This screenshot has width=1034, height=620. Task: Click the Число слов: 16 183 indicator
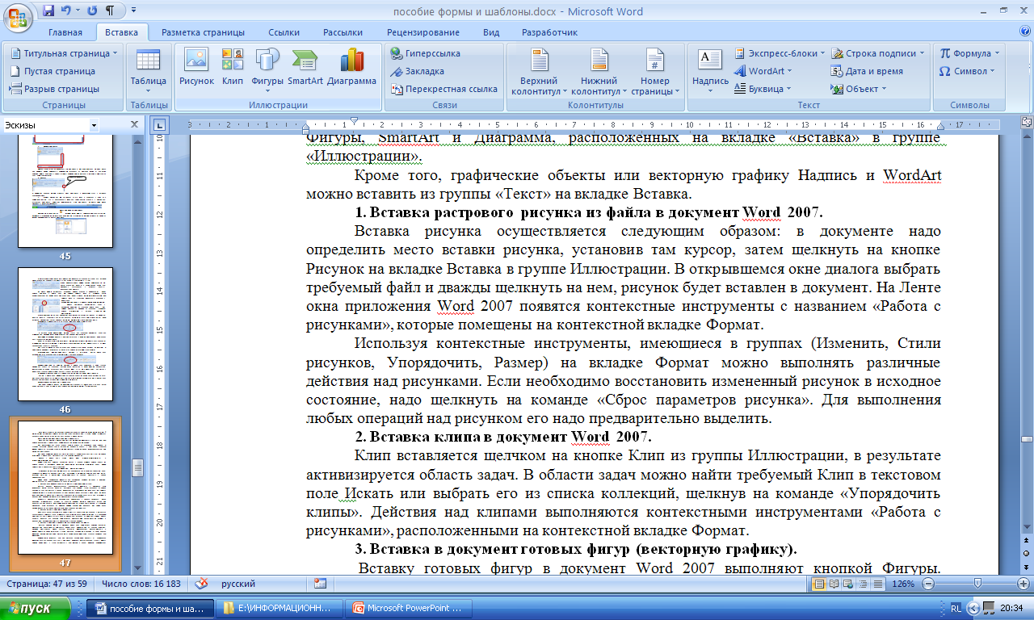click(x=142, y=584)
